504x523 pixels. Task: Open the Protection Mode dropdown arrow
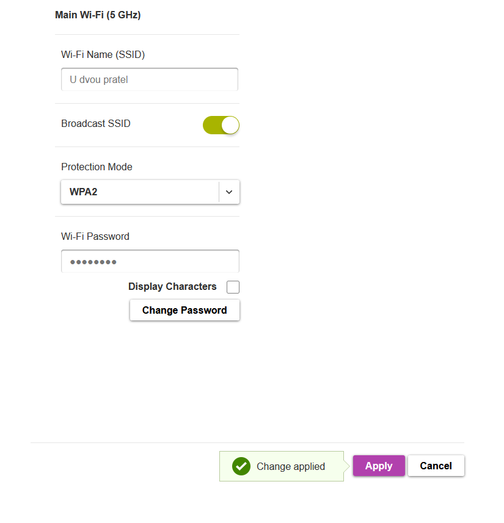tap(229, 192)
